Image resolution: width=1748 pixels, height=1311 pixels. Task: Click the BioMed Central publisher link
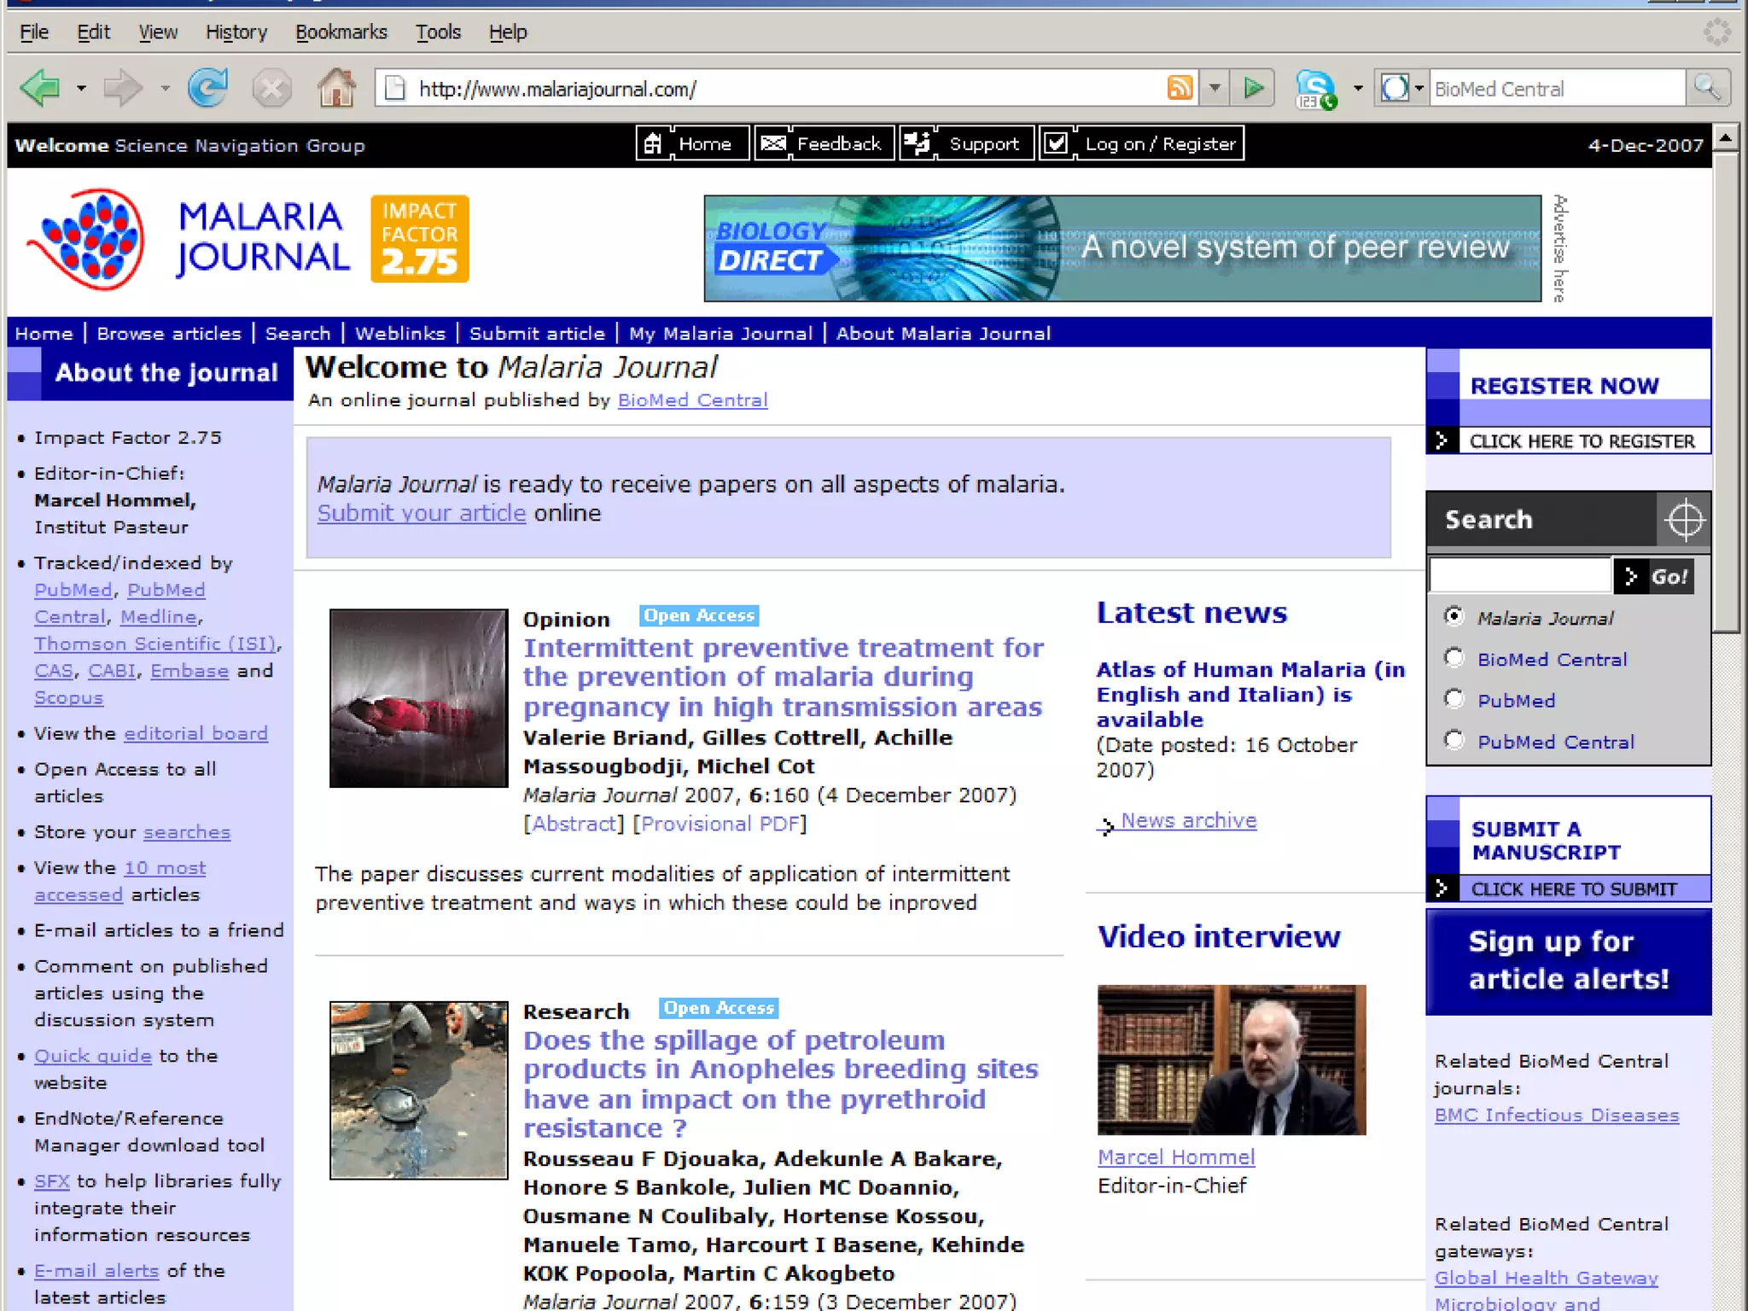692,400
